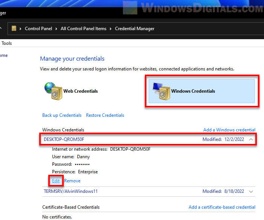Click the Windows Credentials section header
Image resolution: width=264 pixels, height=220 pixels.
(63, 130)
